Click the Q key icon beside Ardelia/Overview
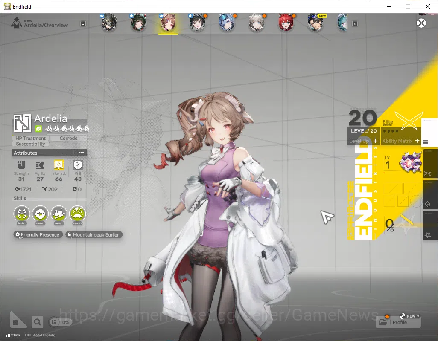This screenshot has height=341, width=438. click(x=83, y=24)
